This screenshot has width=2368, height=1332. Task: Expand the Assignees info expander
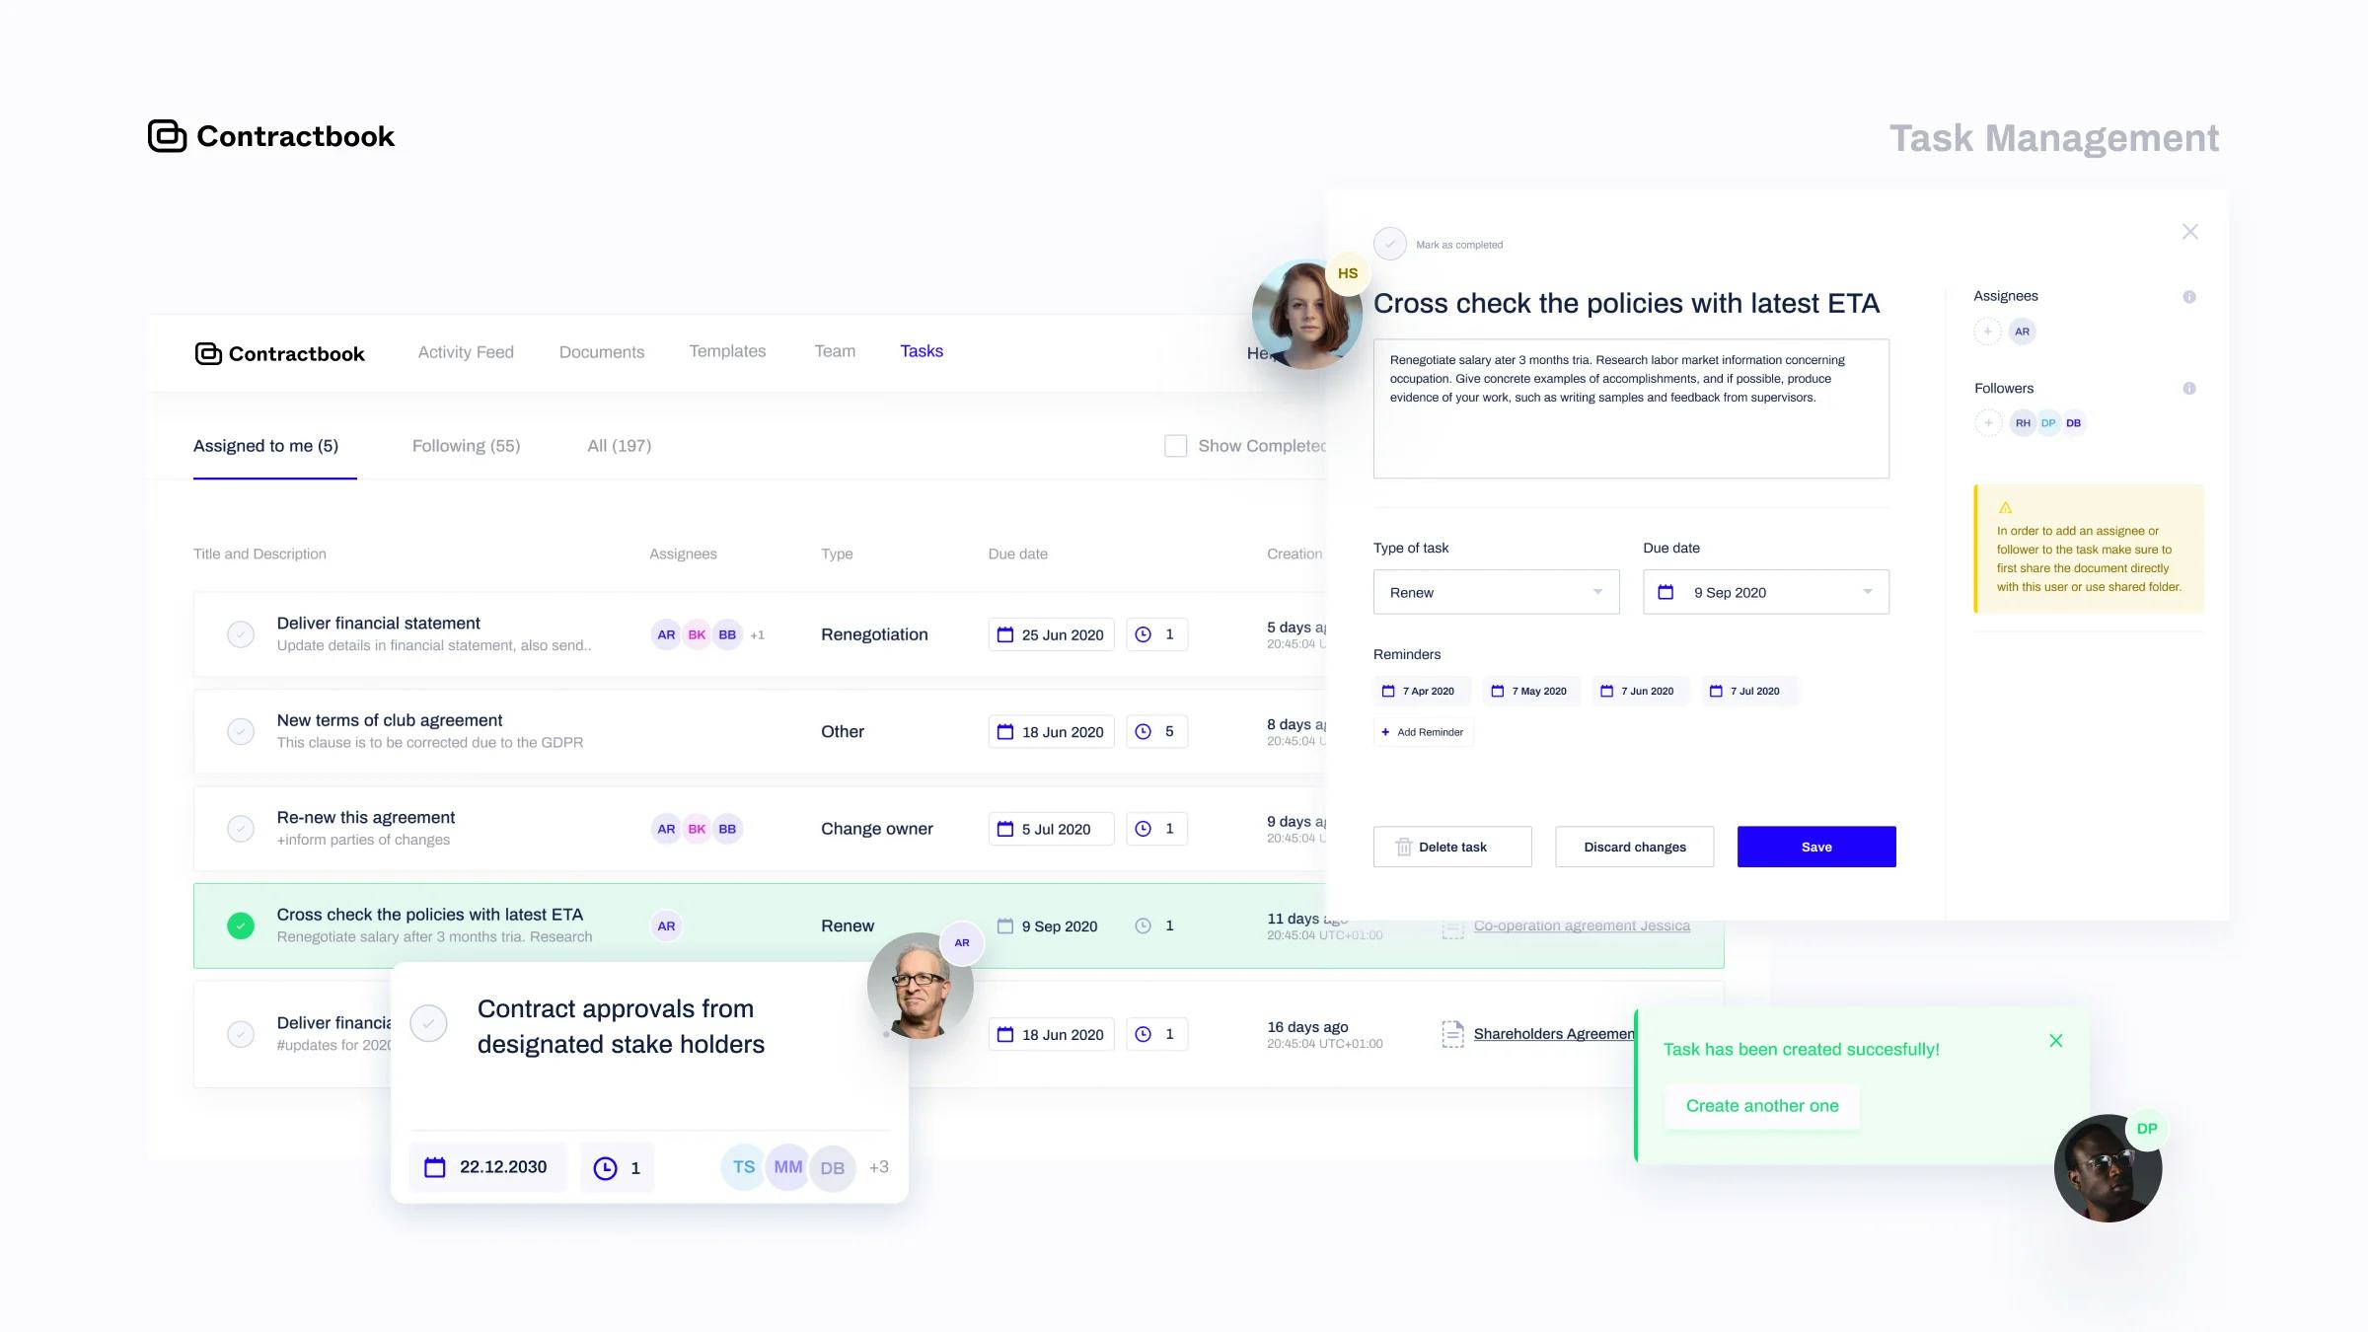[x=2192, y=296]
